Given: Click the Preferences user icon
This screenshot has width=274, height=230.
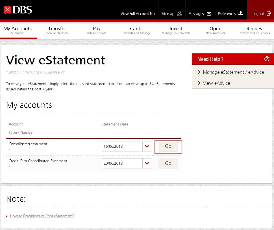Looking at the screenshot, I should 241,13.
